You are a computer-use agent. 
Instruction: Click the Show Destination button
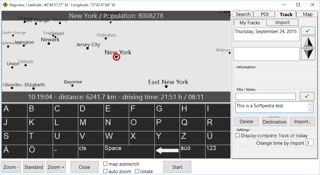pos(274,121)
